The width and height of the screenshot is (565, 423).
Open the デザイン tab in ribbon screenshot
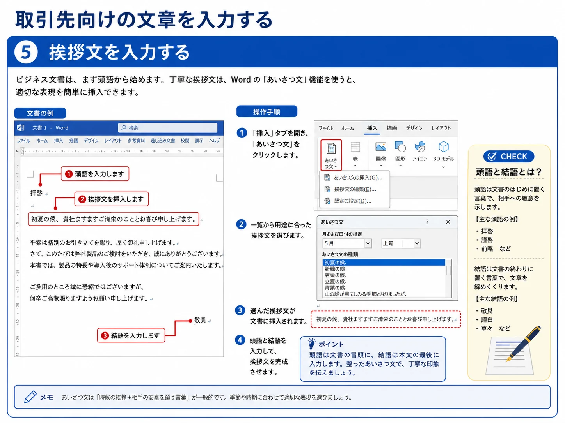click(414, 128)
